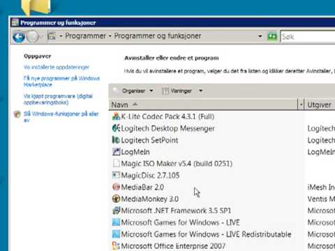
Task: Open Vis installerte oppdateringer link
Action: (57, 67)
